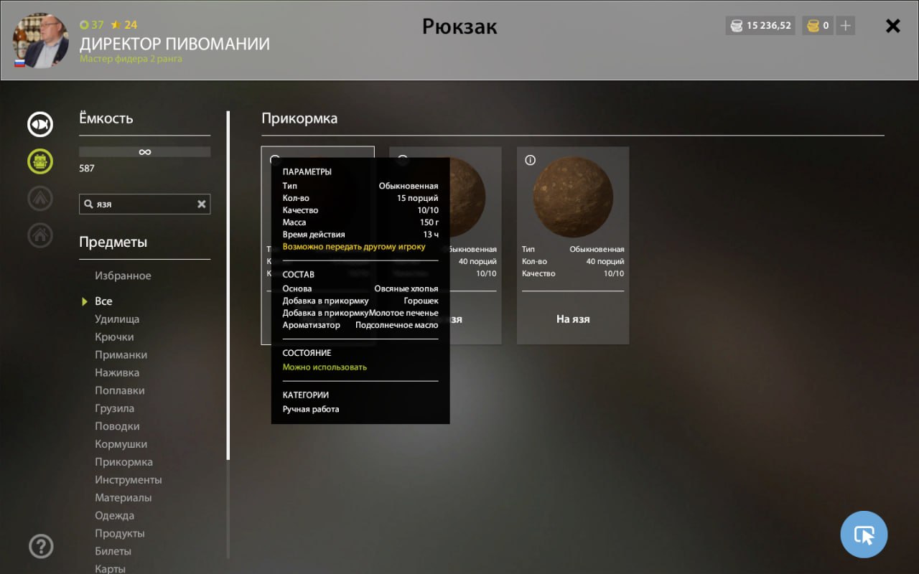Open the "Удилища" category
Image resolution: width=919 pixels, height=574 pixels.
coord(117,319)
